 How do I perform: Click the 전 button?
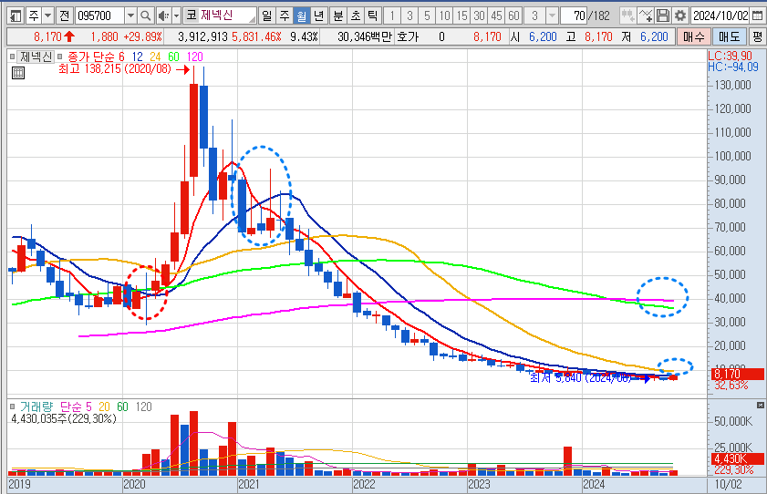[x=64, y=15]
